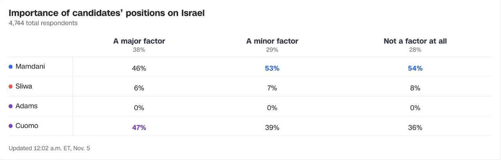
Task: Click the 4,744 total respondents subtitle
Action: pos(43,23)
